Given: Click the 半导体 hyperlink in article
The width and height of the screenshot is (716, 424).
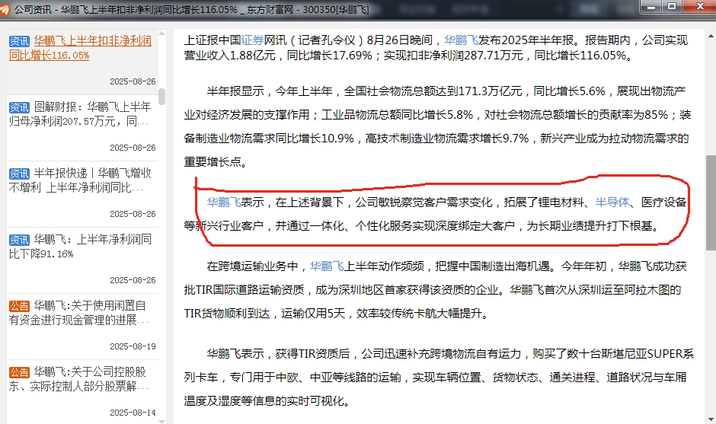Looking at the screenshot, I should click(x=612, y=202).
